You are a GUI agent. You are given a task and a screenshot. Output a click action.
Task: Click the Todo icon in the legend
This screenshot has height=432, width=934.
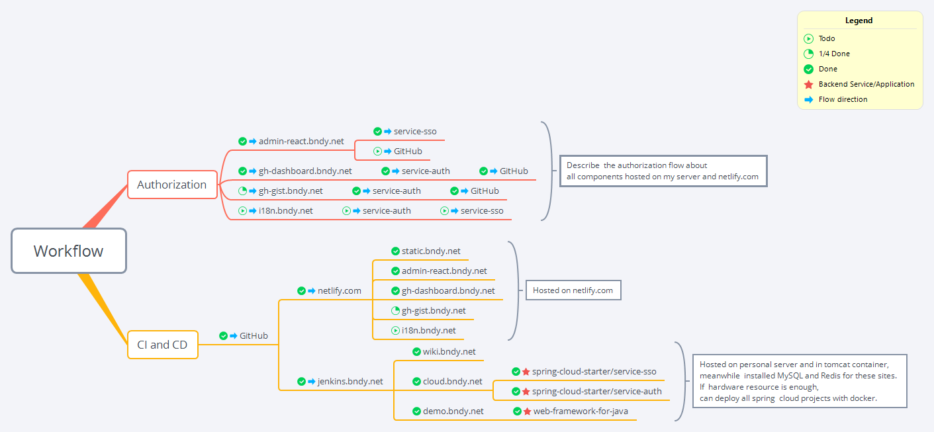click(808, 38)
